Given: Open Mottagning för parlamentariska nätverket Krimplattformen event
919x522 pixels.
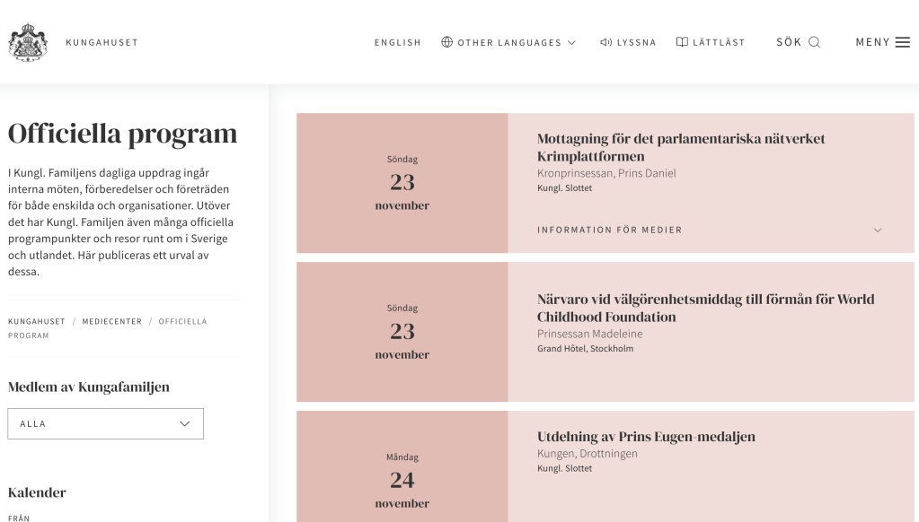Looking at the screenshot, I should tap(680, 147).
